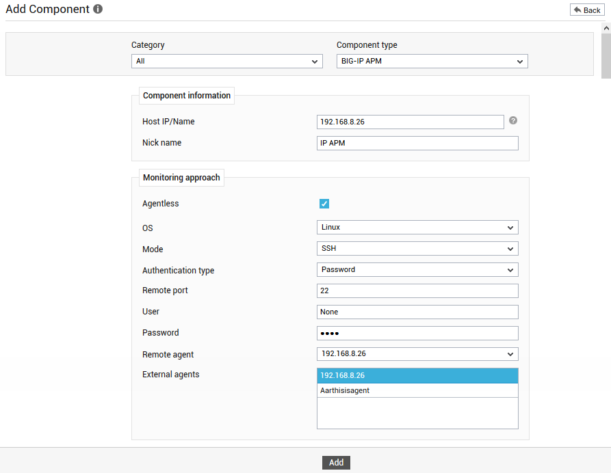Open the Authentication type dropdown
Image resolution: width=611 pixels, height=473 pixels.
417,270
